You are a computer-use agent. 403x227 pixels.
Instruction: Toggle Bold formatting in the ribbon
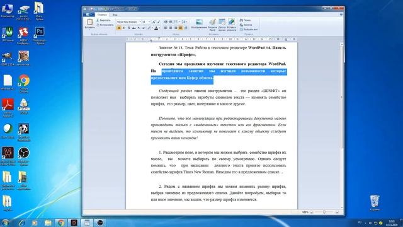[119, 28]
